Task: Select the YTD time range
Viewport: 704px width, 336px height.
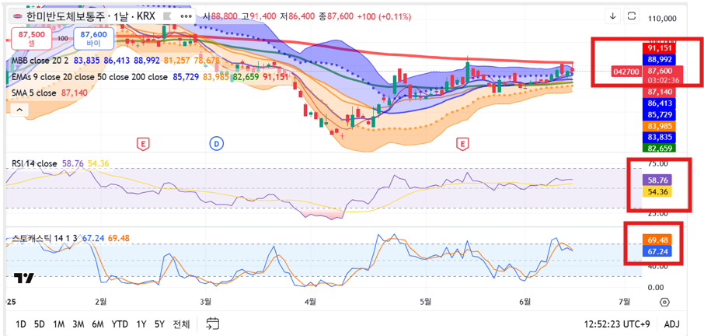Action: coord(120,324)
